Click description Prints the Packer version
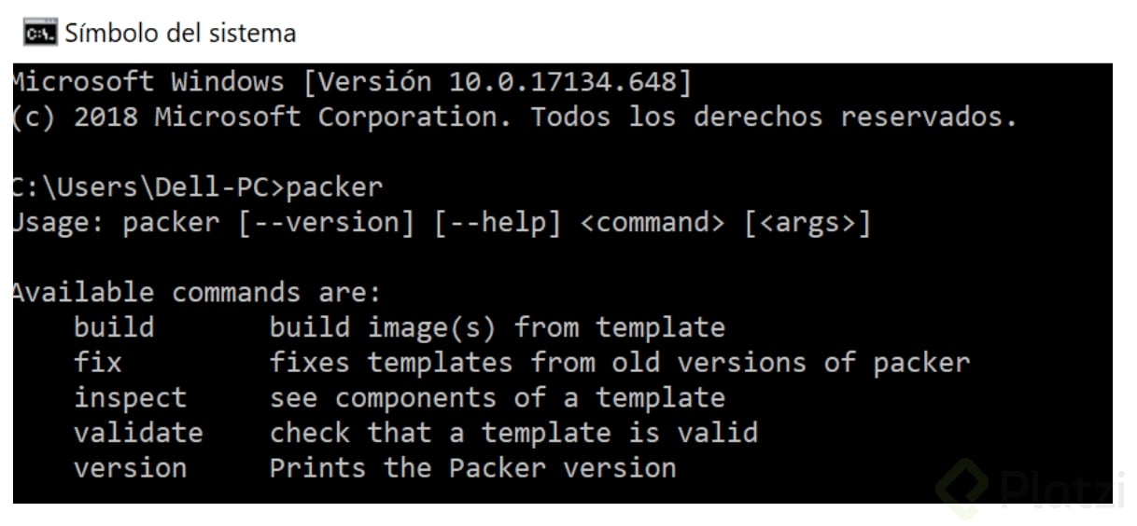Image resolution: width=1137 pixels, height=526 pixels. tap(473, 468)
